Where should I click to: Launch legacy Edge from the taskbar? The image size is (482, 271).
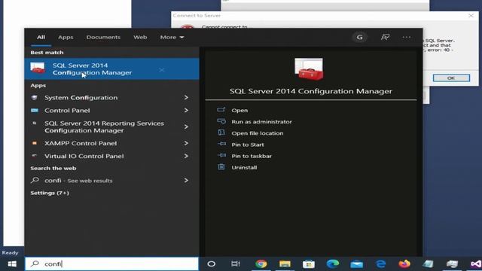click(x=380, y=264)
